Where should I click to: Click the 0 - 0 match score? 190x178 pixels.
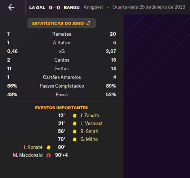[54, 8]
